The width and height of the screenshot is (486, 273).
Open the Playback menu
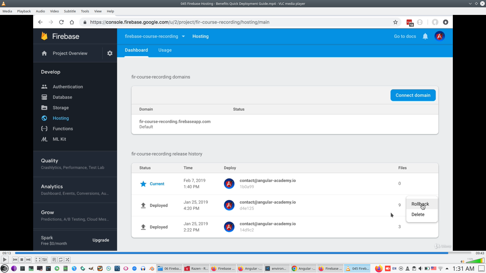coord(24,11)
